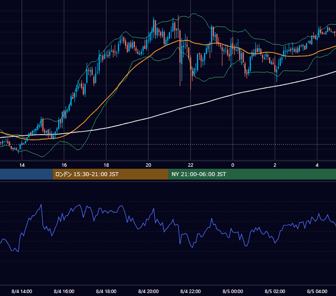The height and width of the screenshot is (296, 336).
Task: Click the 8/4 14:00 time label
Action: click(22, 291)
